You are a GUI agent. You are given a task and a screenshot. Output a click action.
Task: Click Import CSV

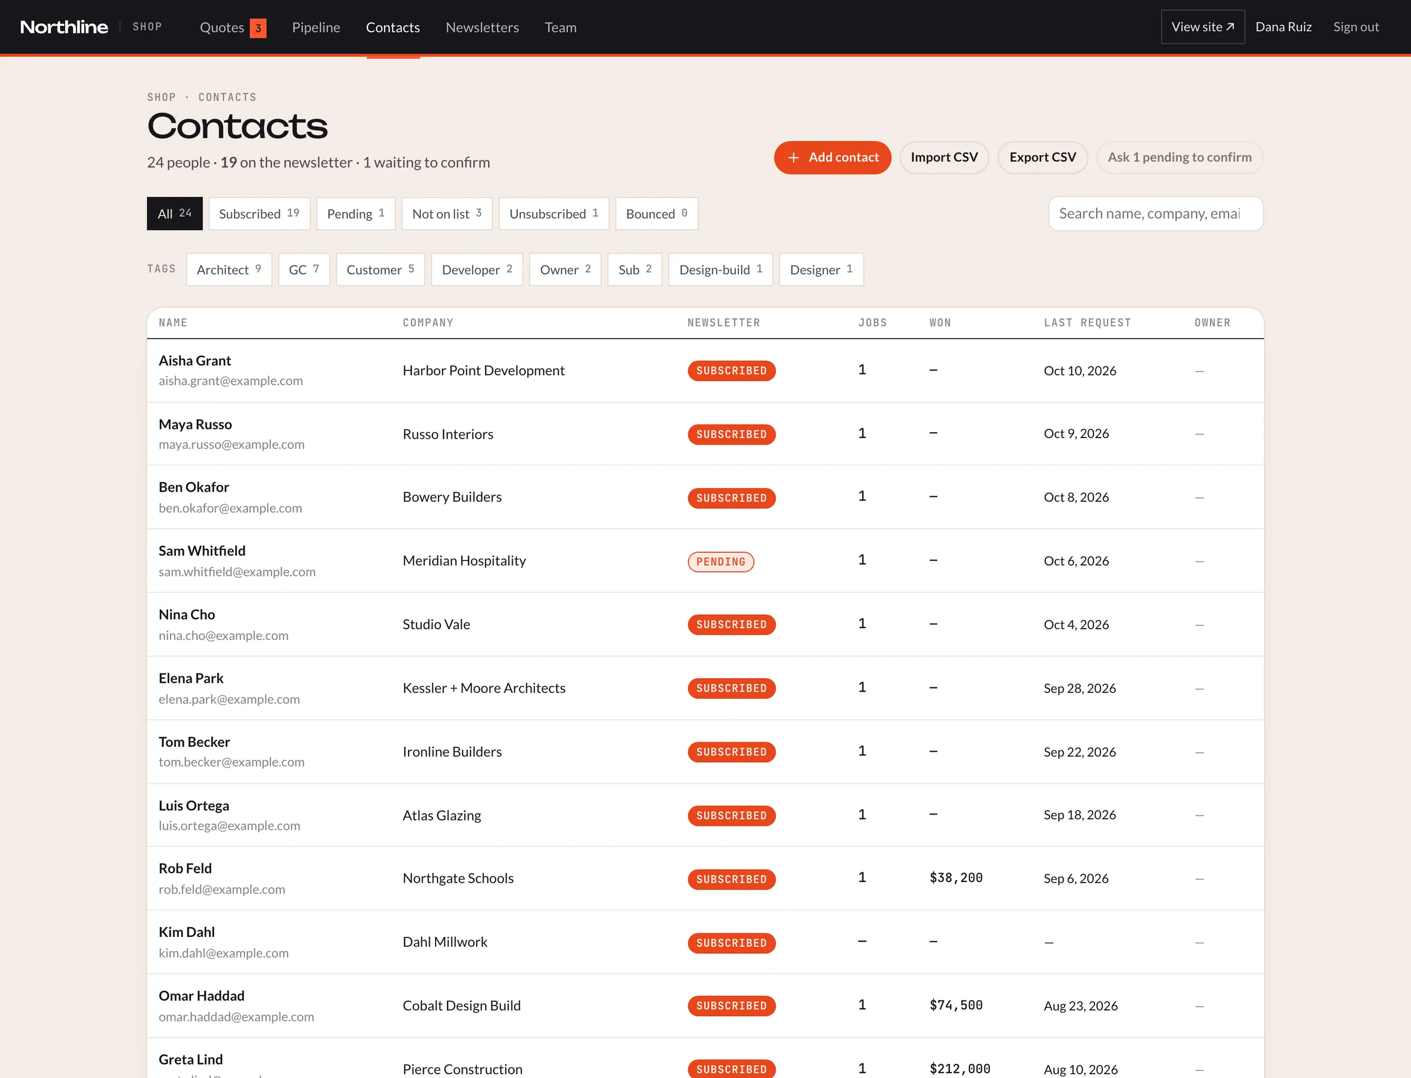click(944, 157)
